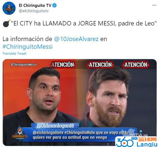Open the three-dot tweet options menu

(x=154, y=5)
